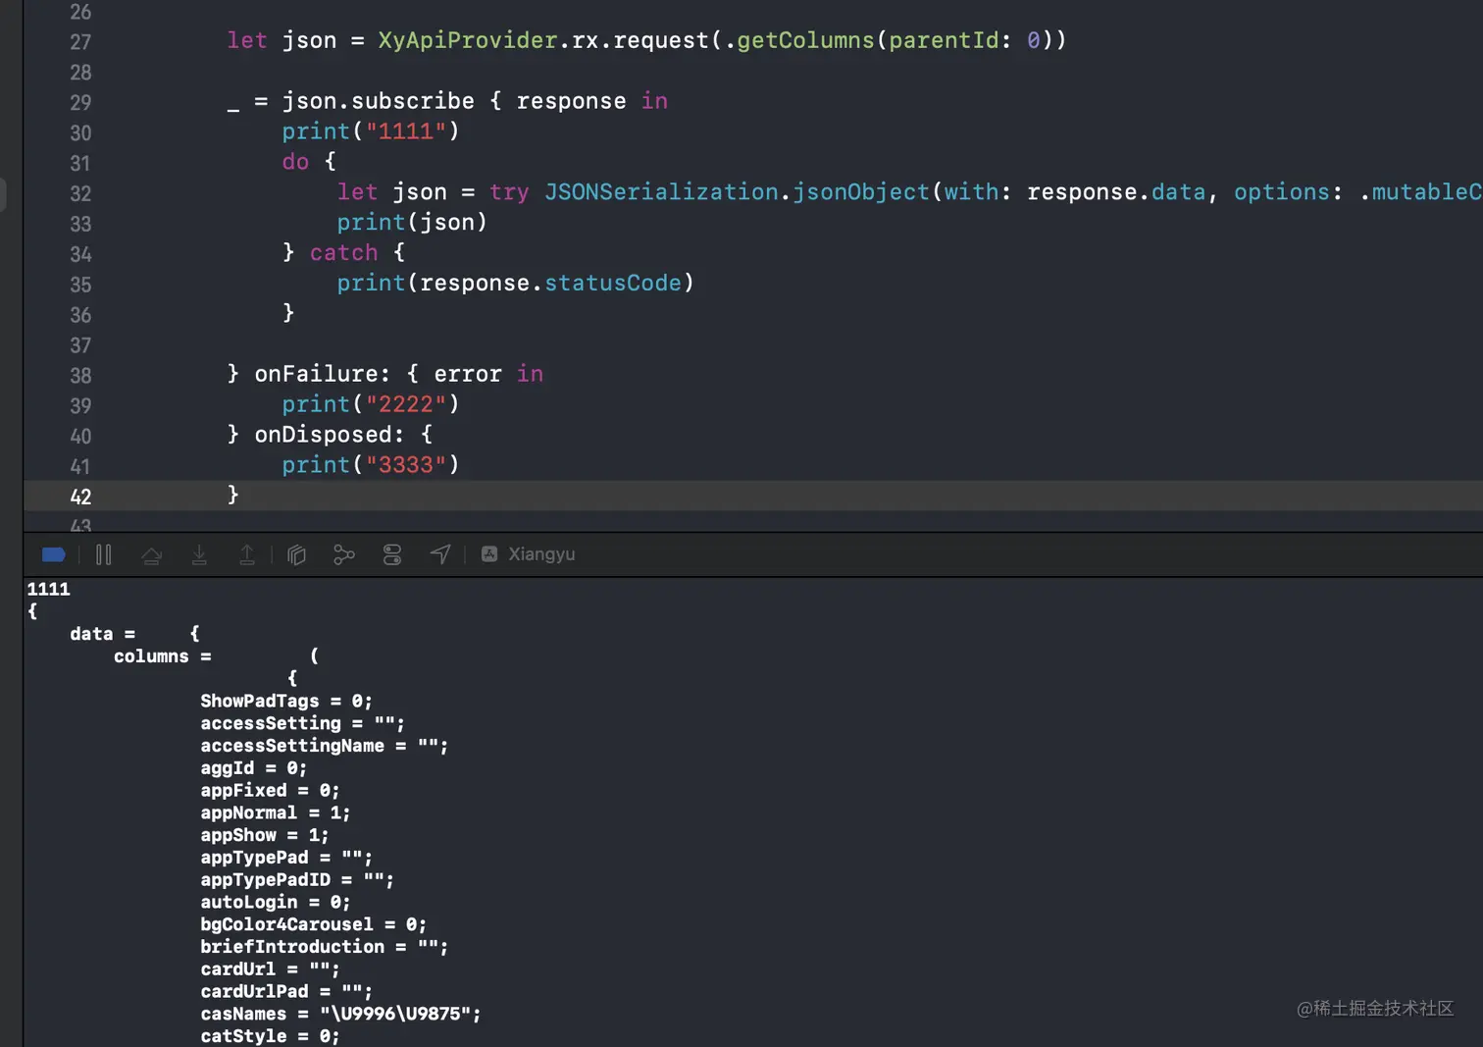Click the do keyword
This screenshot has width=1483, height=1047.
click(295, 162)
